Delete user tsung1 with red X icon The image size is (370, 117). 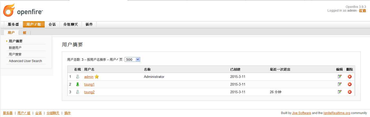pyautogui.click(x=349, y=84)
